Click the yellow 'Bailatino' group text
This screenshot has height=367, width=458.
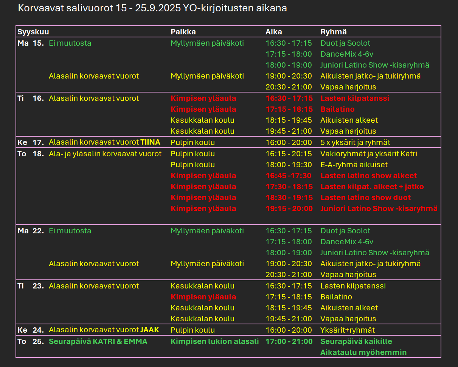(x=336, y=297)
